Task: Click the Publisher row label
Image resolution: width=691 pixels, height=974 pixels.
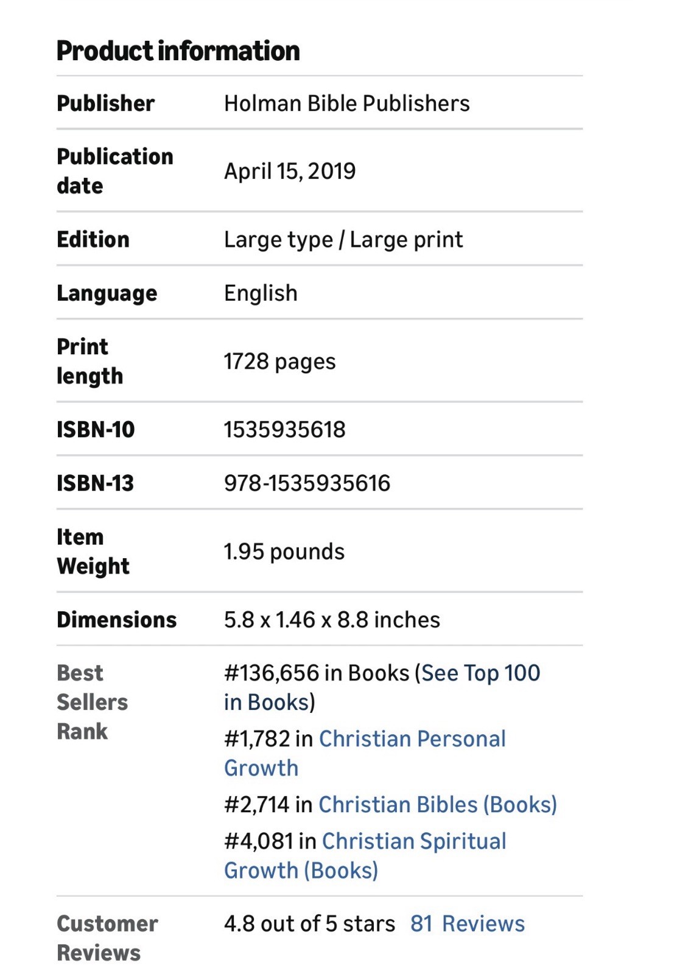Action: point(105,103)
